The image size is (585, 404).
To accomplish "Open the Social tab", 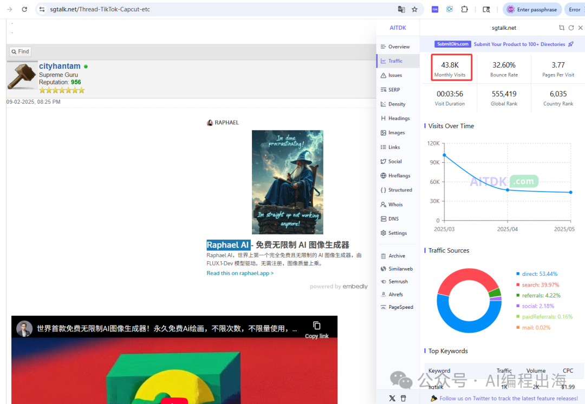I will coord(398,161).
